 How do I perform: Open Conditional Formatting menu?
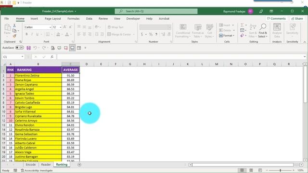tap(183, 31)
